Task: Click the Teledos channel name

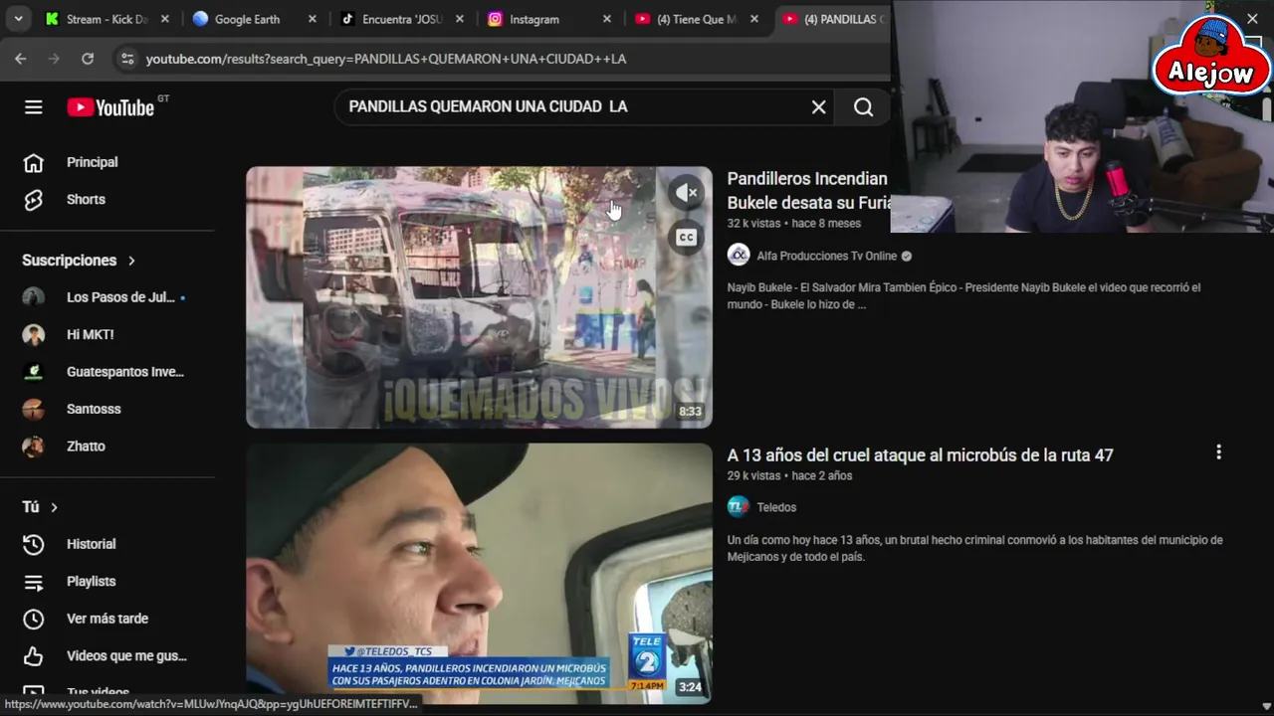Action: coord(776,507)
